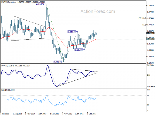Click the RSI 30 level label

point(148,105)
